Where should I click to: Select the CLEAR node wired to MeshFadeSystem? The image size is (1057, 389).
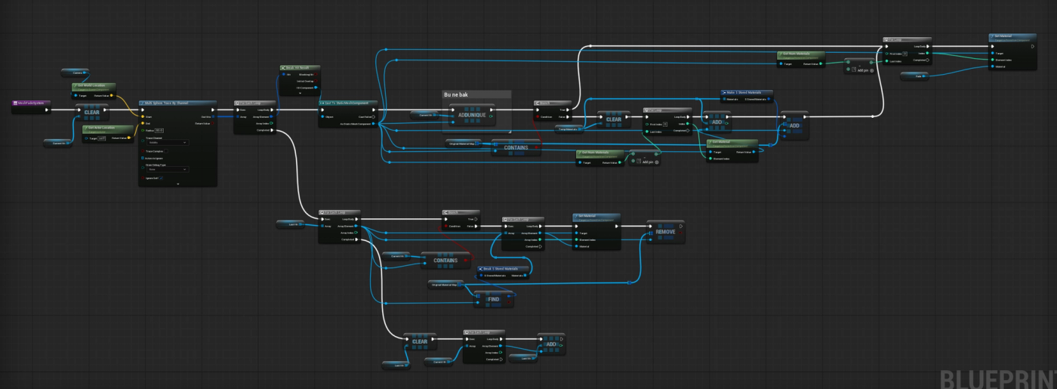92,112
